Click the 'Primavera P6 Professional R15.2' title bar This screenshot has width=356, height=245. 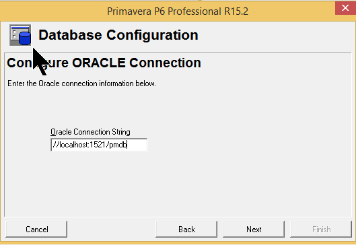[x=178, y=11]
